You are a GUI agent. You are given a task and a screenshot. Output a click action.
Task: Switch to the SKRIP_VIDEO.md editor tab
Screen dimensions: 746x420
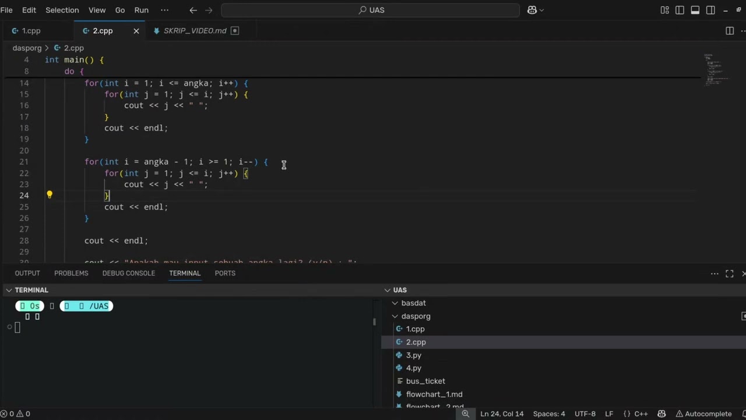[x=195, y=31]
